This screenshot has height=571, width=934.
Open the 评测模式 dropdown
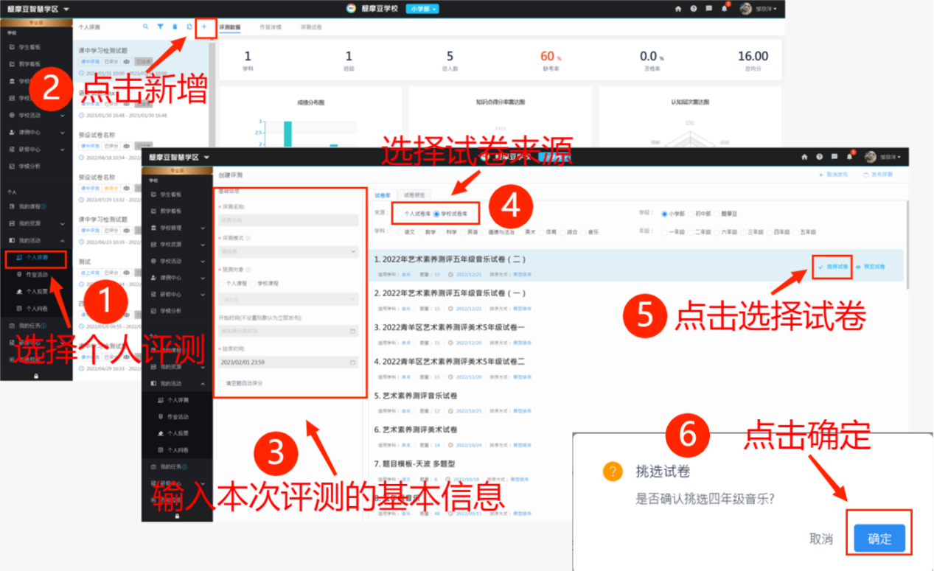(288, 251)
